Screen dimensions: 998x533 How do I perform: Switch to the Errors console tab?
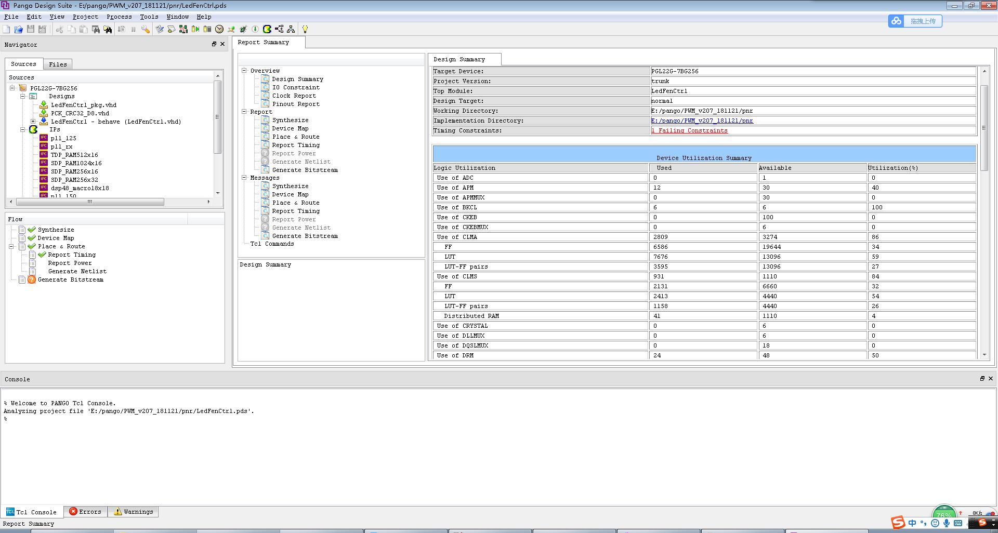pyautogui.click(x=86, y=512)
